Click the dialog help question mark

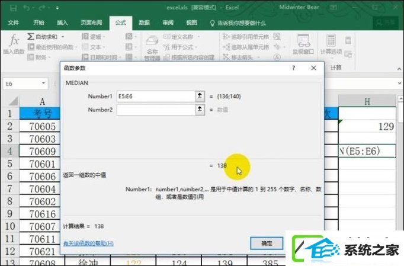coord(293,68)
